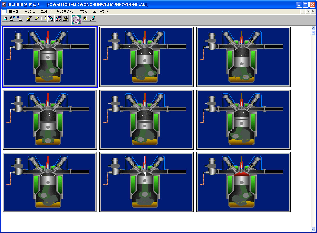Click the notepad properties icon

tap(85, 18)
